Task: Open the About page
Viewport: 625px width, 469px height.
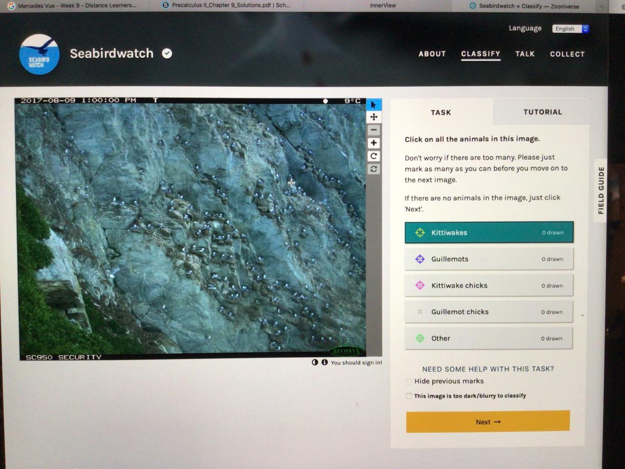Action: (432, 54)
